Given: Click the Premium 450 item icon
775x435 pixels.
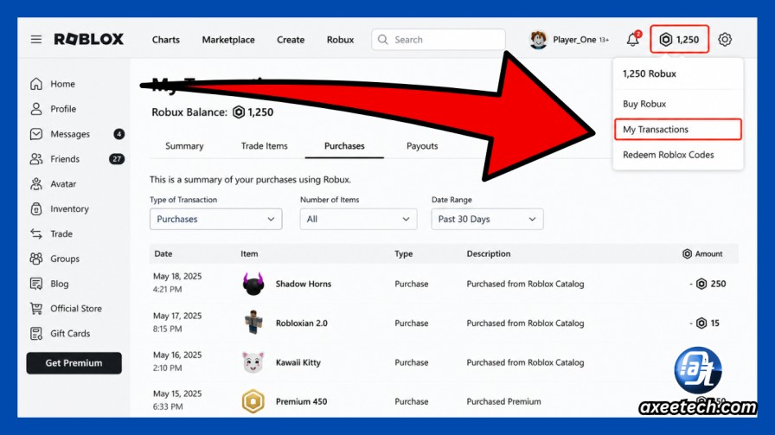Looking at the screenshot, I should click(x=253, y=401).
